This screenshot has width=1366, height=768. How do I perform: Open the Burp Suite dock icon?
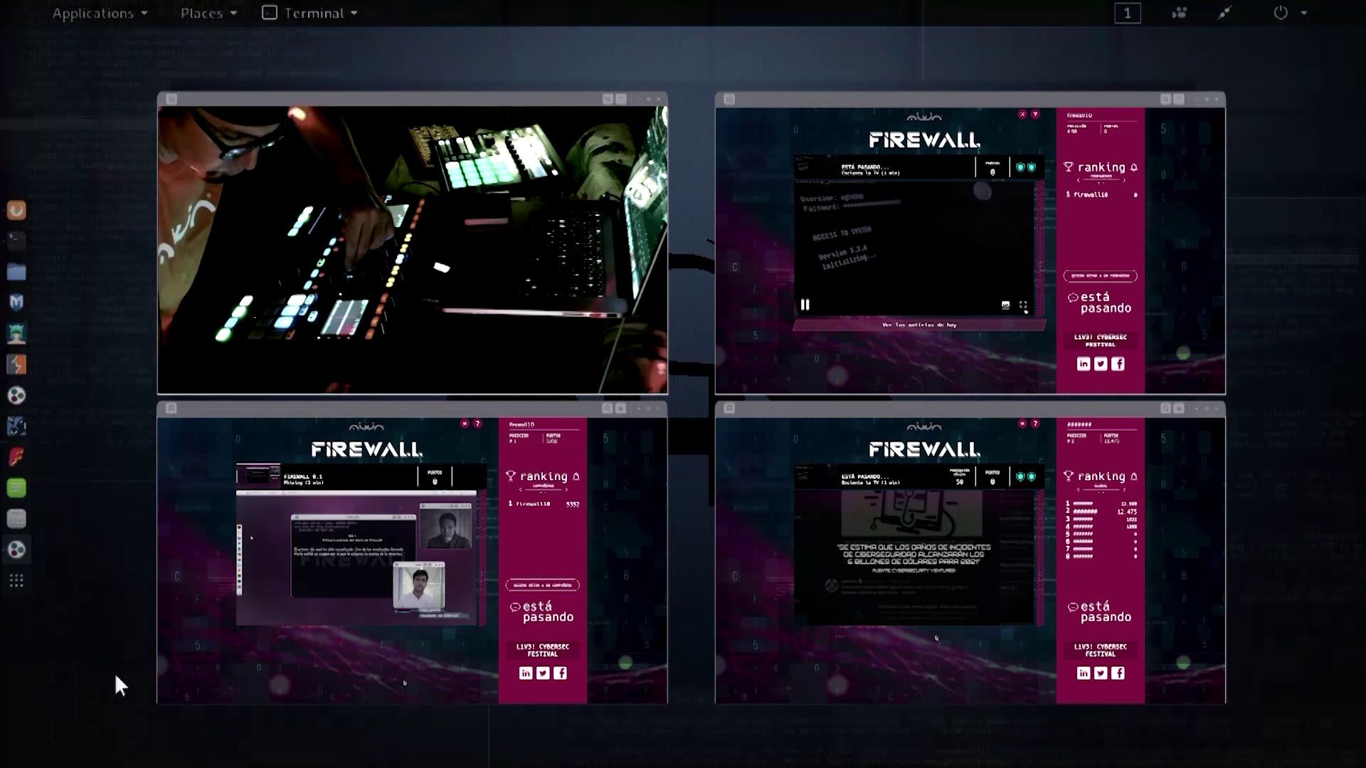tap(16, 364)
